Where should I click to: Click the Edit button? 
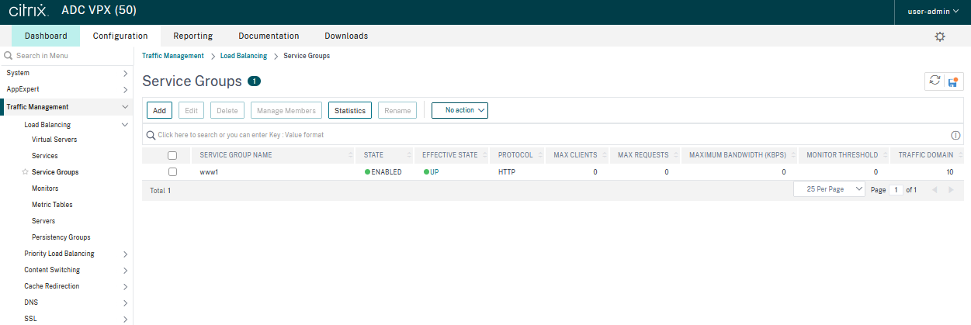point(192,110)
